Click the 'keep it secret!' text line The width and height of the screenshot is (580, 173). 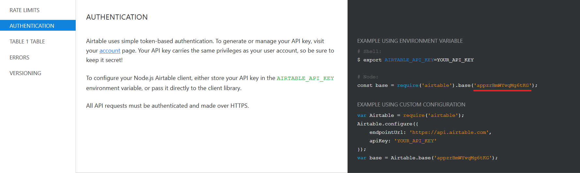104,60
